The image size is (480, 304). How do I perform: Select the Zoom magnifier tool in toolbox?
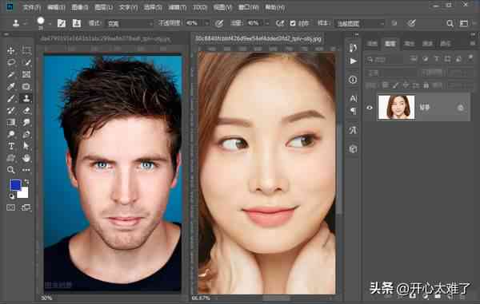coord(11,170)
